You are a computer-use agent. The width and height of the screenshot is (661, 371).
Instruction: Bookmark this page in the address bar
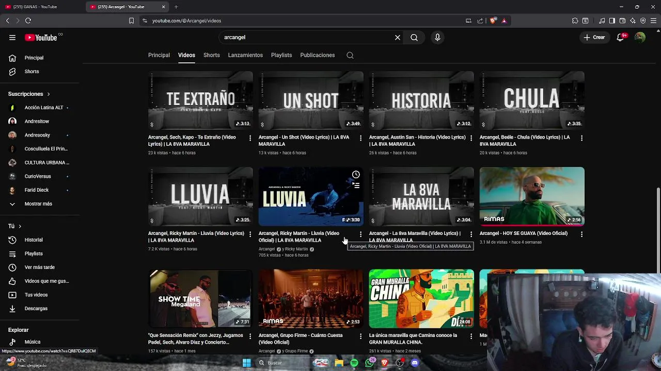pos(131,21)
